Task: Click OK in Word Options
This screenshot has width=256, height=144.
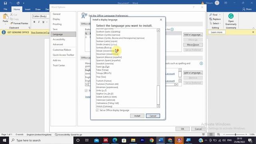Action: (x=182, y=129)
